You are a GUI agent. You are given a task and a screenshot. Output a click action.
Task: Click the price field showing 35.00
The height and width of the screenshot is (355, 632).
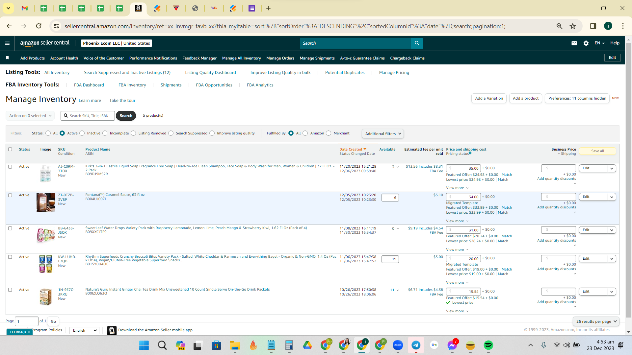point(463,168)
